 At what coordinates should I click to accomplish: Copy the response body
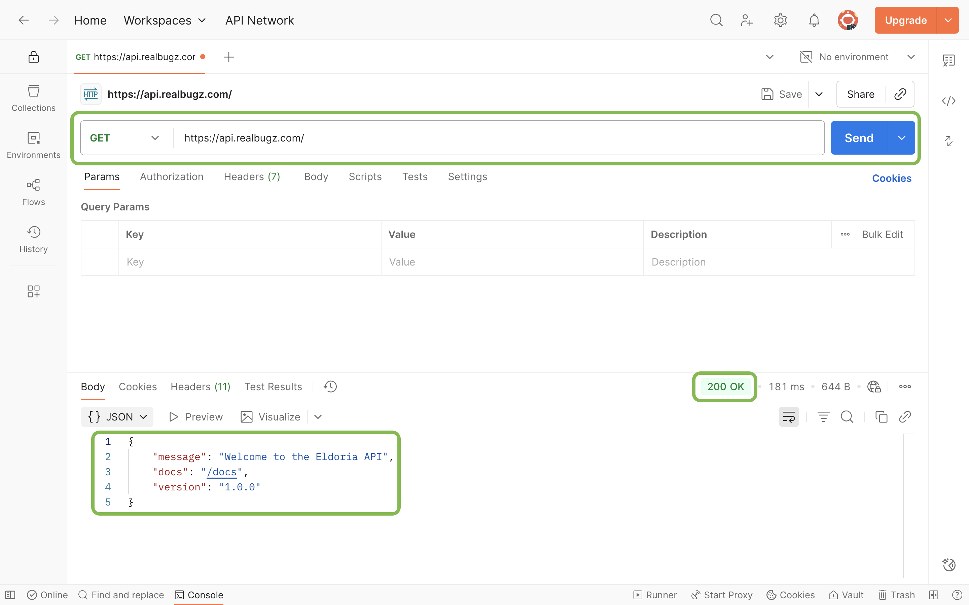[x=881, y=417]
